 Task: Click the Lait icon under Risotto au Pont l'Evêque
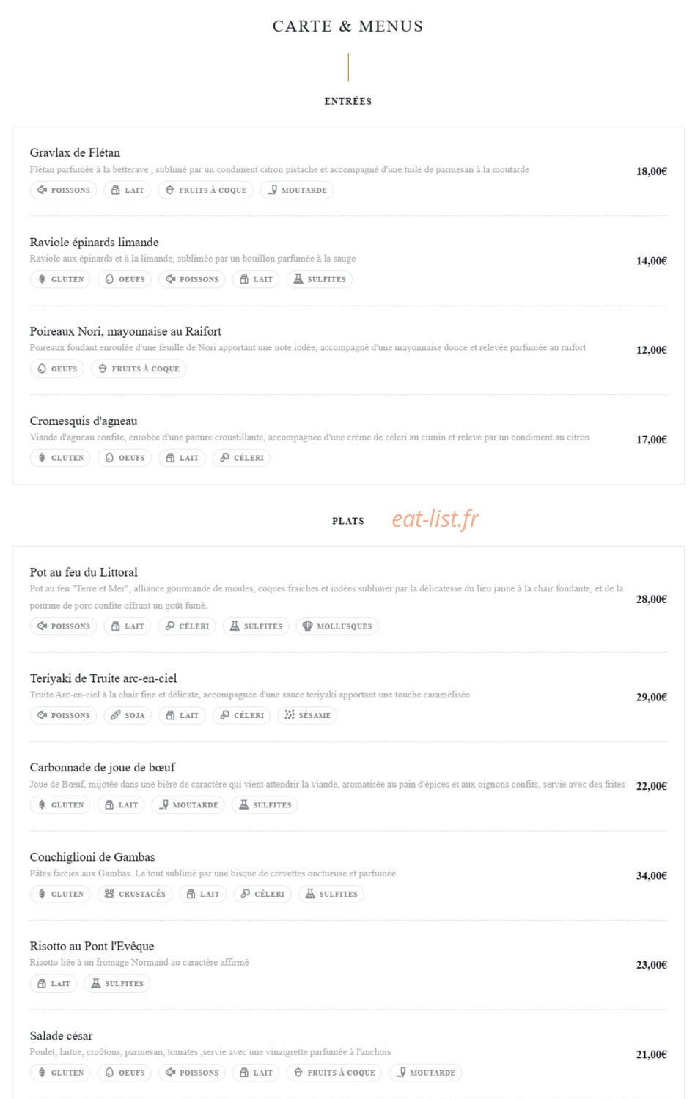(x=42, y=983)
